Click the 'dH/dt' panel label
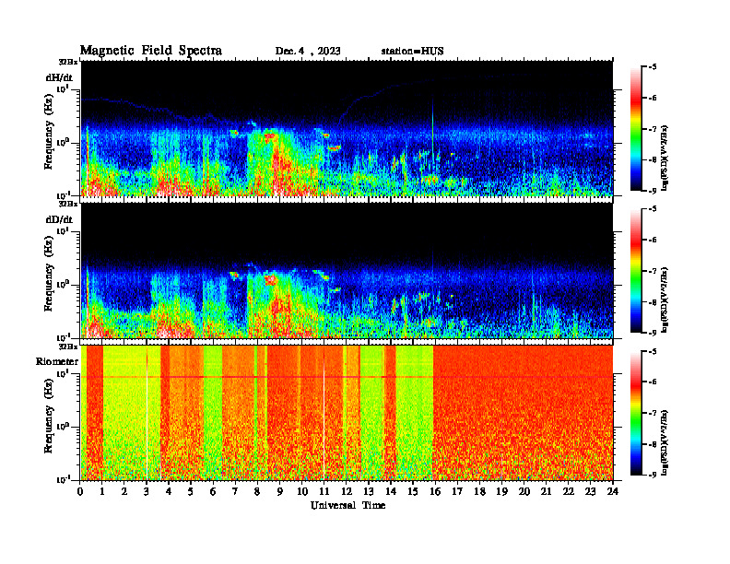 (59, 77)
